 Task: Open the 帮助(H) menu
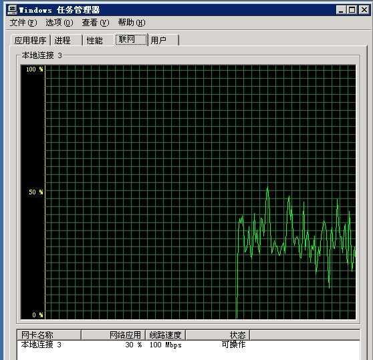(132, 23)
